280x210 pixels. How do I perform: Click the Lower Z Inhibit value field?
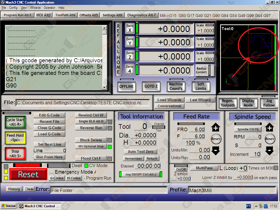point(243,177)
